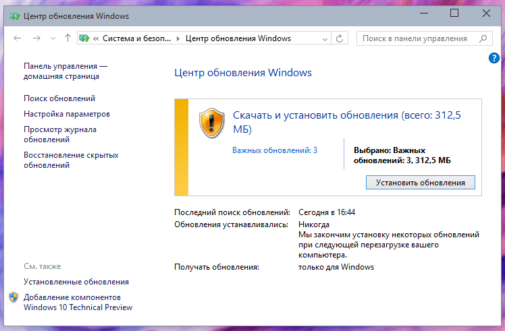Image resolution: width=505 pixels, height=331 pixels.
Task: Click the orange warning shield icon
Action: (x=211, y=123)
